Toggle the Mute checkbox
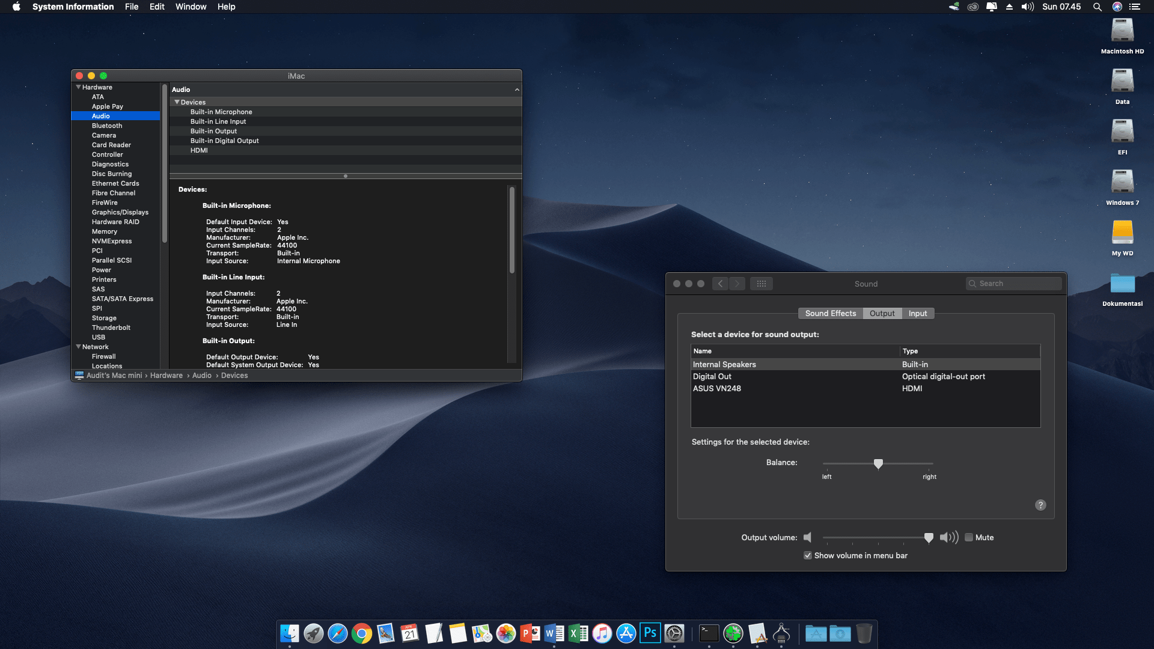Screen dimensions: 1154x649 (x=969, y=538)
